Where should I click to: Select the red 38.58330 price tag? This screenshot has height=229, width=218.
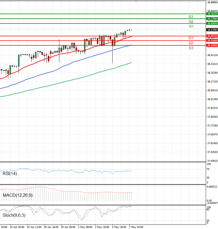click(211, 36)
